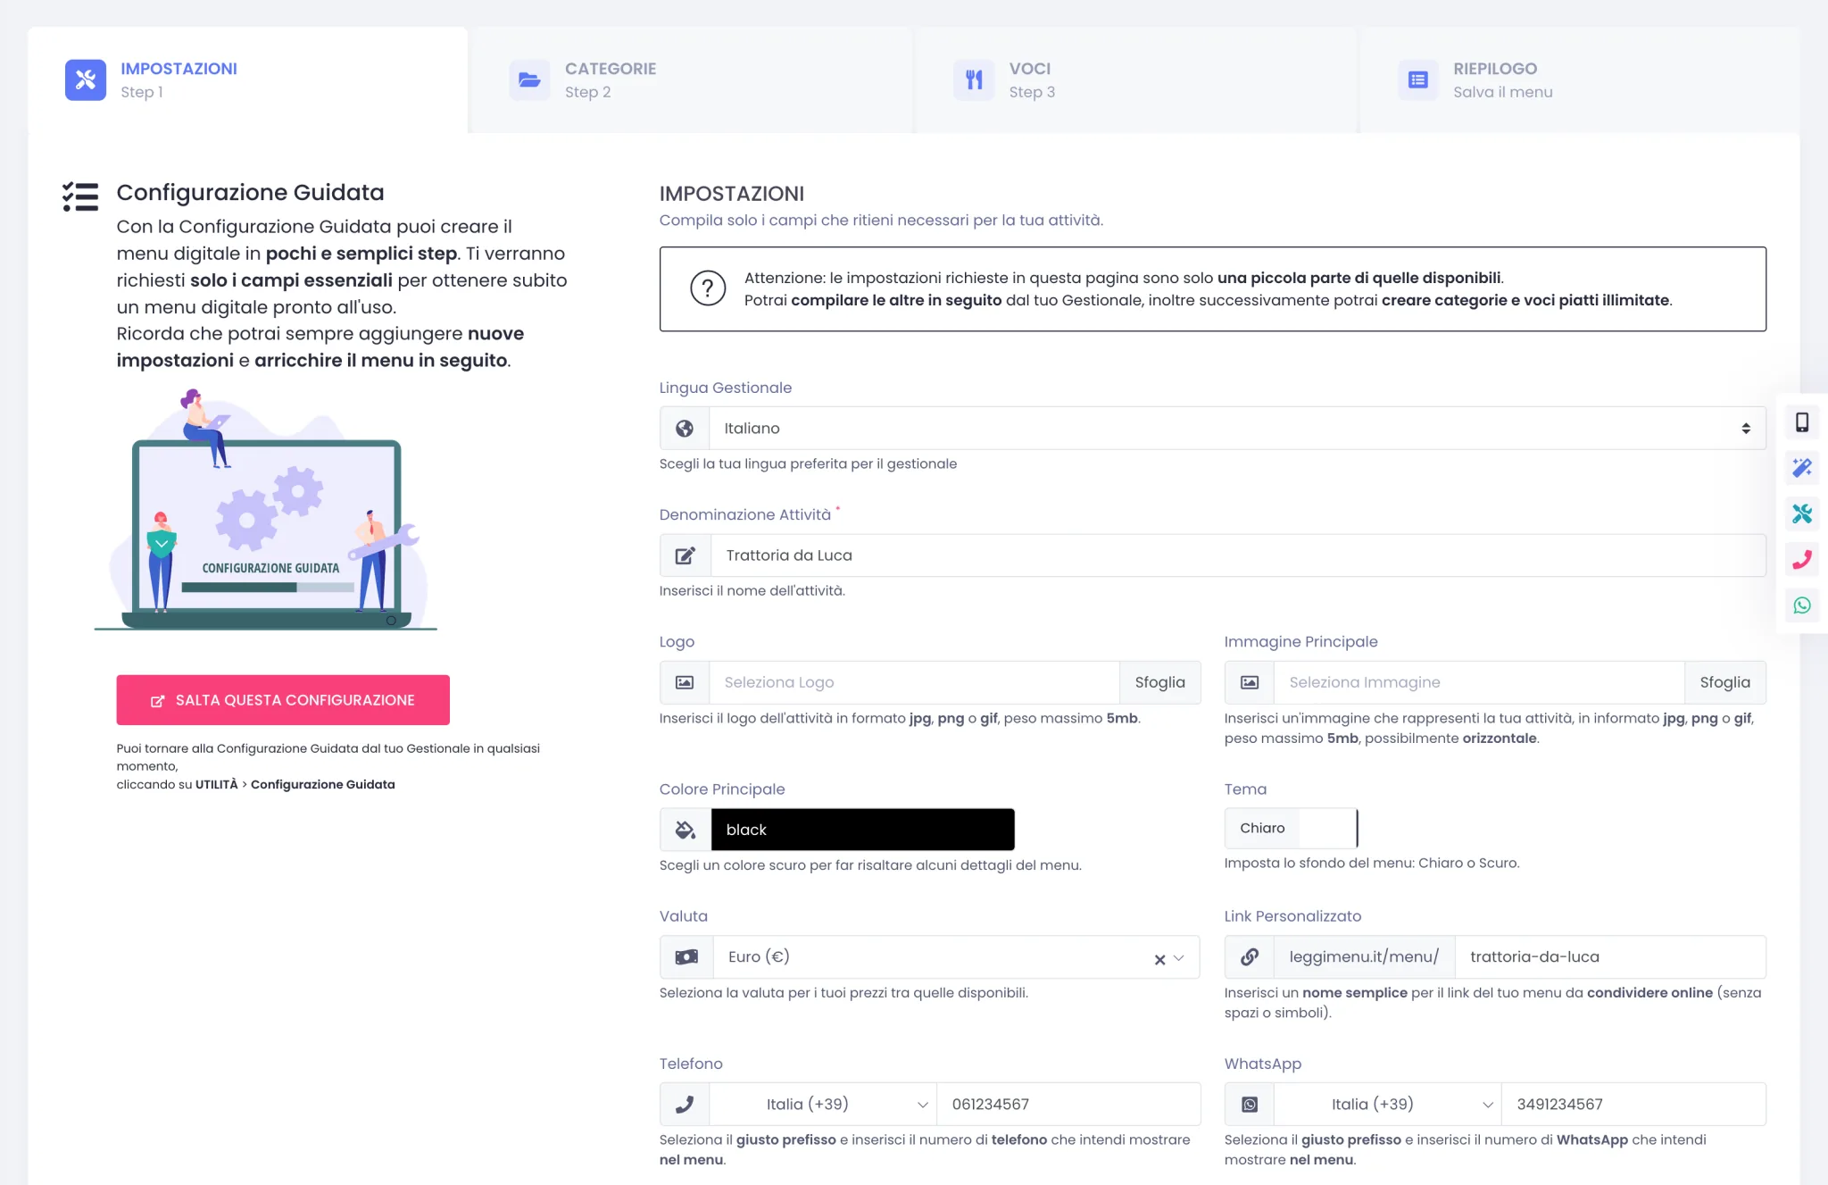Go to the Categorie step tab
Screen dimensions: 1828x1185
point(692,80)
